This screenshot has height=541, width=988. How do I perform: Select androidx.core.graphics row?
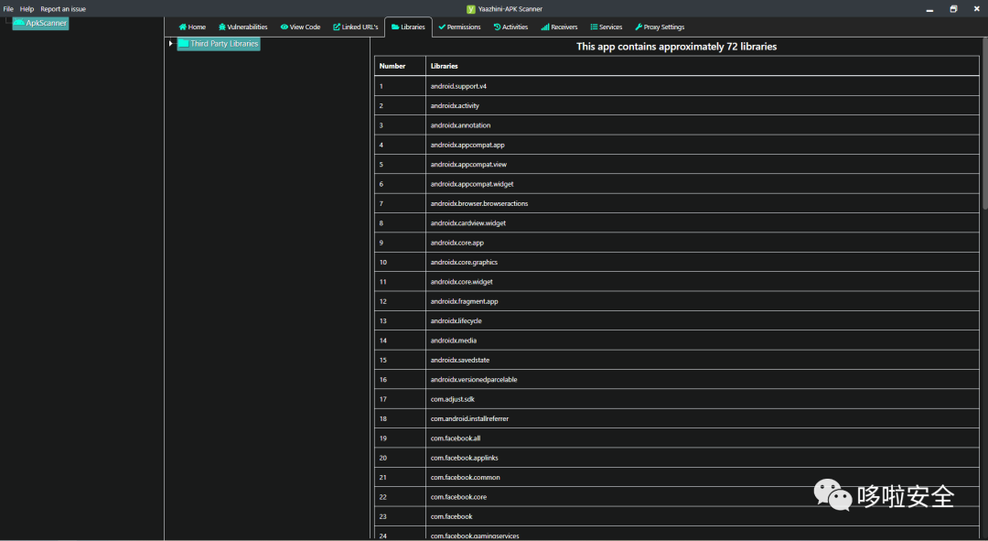(676, 262)
